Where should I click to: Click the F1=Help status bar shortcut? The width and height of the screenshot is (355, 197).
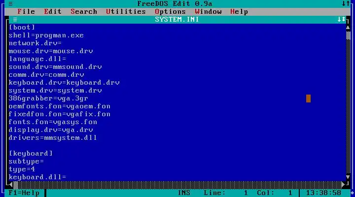point(24,193)
